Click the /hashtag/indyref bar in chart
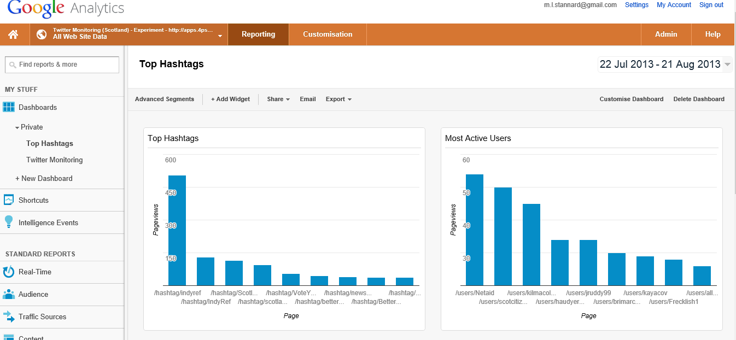 (x=177, y=230)
